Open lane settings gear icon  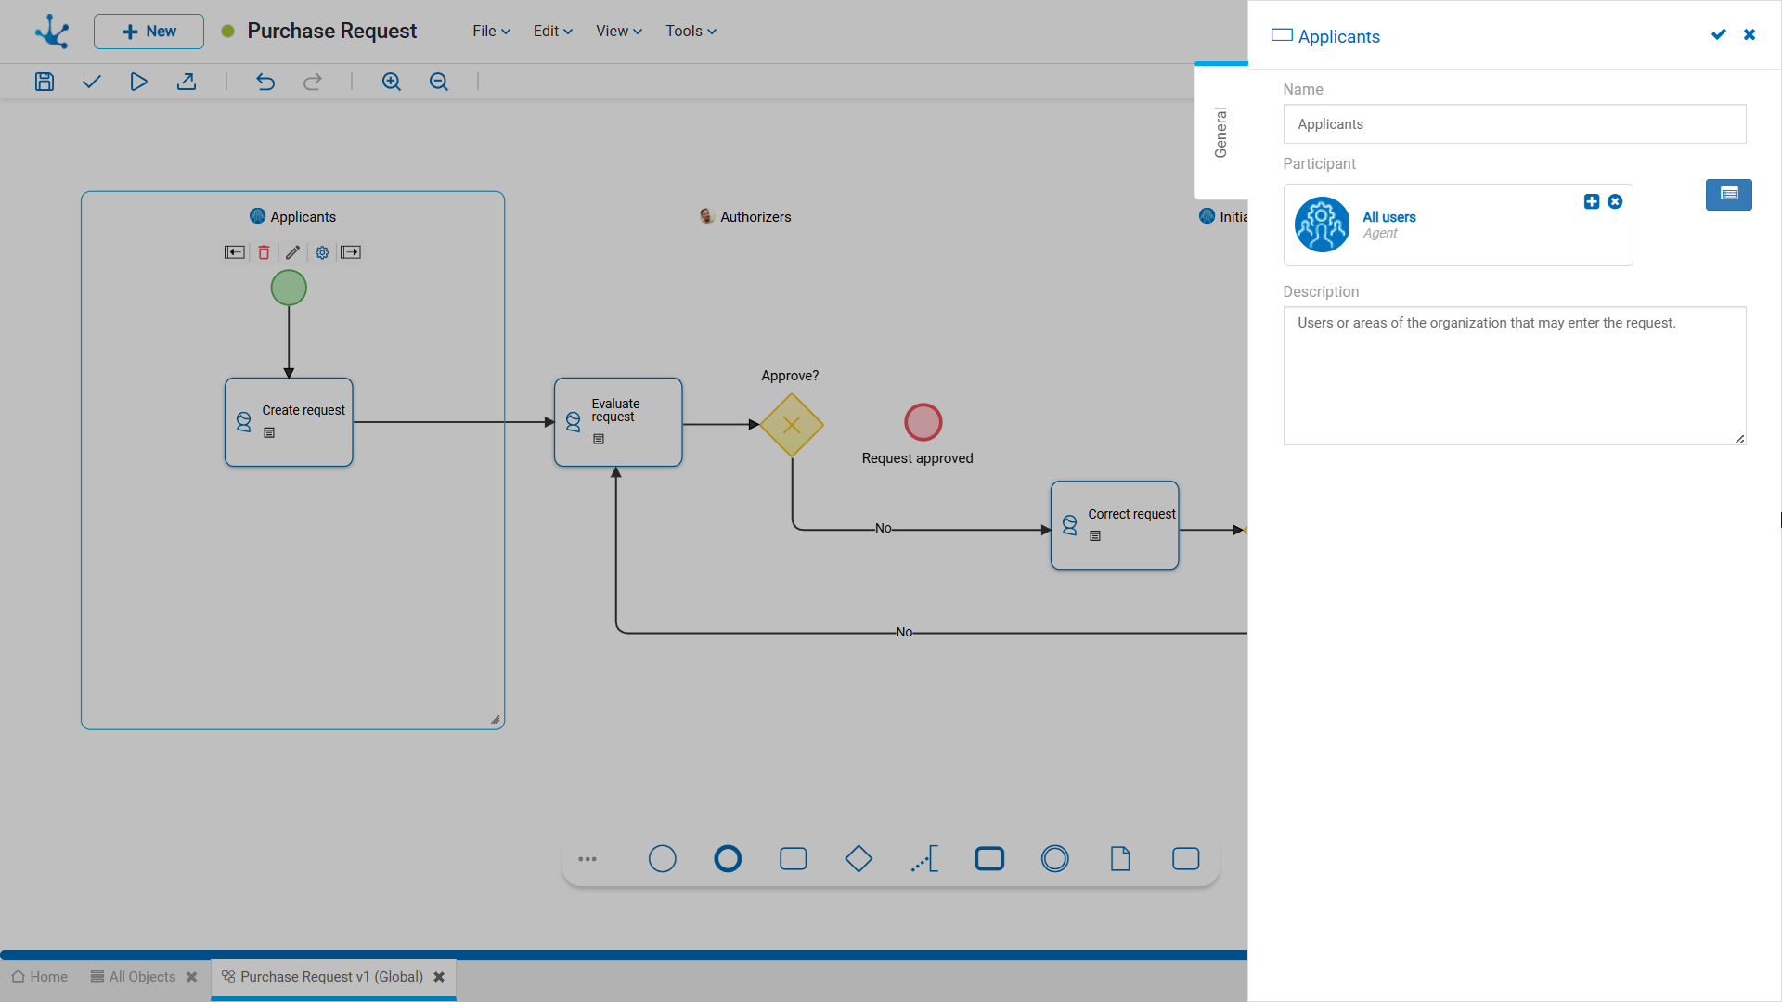tap(322, 252)
